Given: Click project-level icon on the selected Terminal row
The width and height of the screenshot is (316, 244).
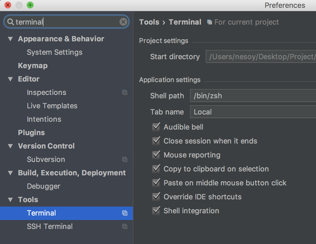Looking at the screenshot, I should click(125, 213).
